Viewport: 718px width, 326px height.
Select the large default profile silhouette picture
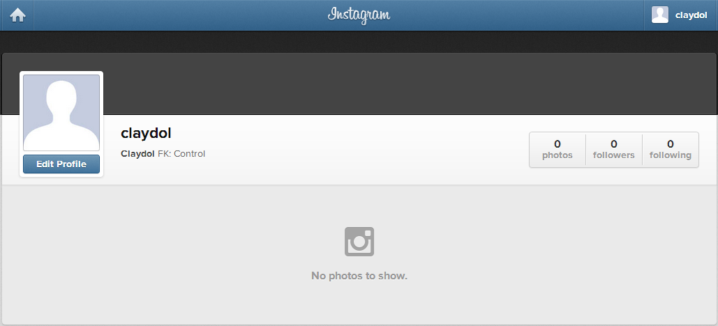61,112
